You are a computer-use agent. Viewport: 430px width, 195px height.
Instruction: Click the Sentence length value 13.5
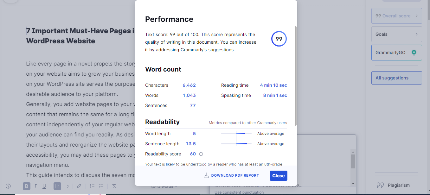click(x=191, y=144)
